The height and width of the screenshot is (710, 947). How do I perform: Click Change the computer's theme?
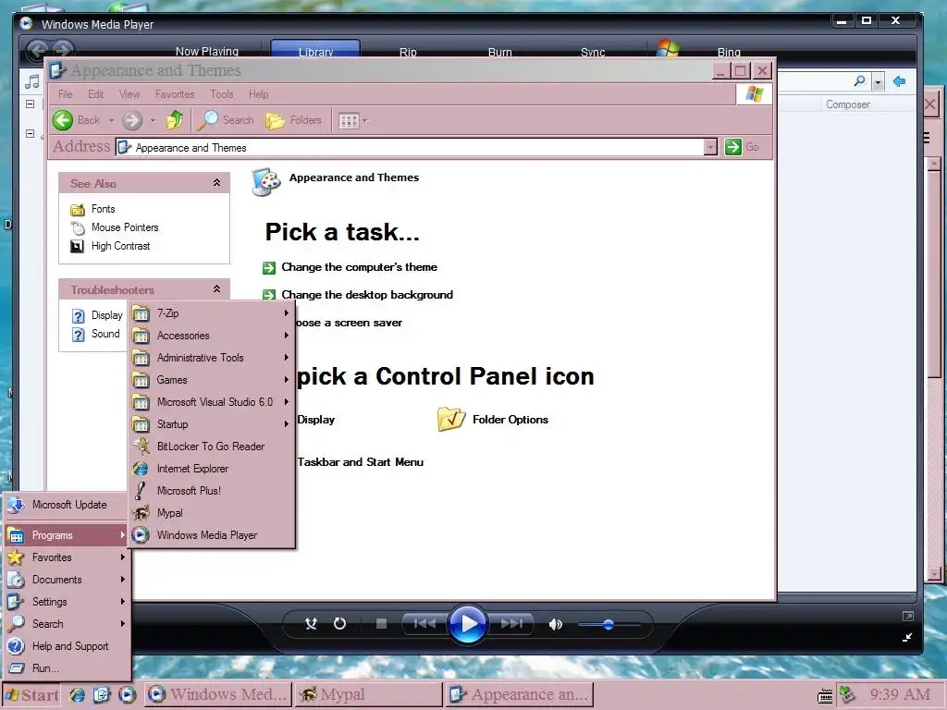coord(360,267)
